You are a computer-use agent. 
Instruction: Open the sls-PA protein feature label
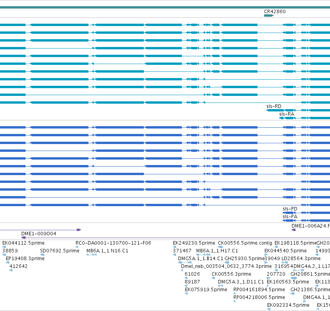[290, 217]
